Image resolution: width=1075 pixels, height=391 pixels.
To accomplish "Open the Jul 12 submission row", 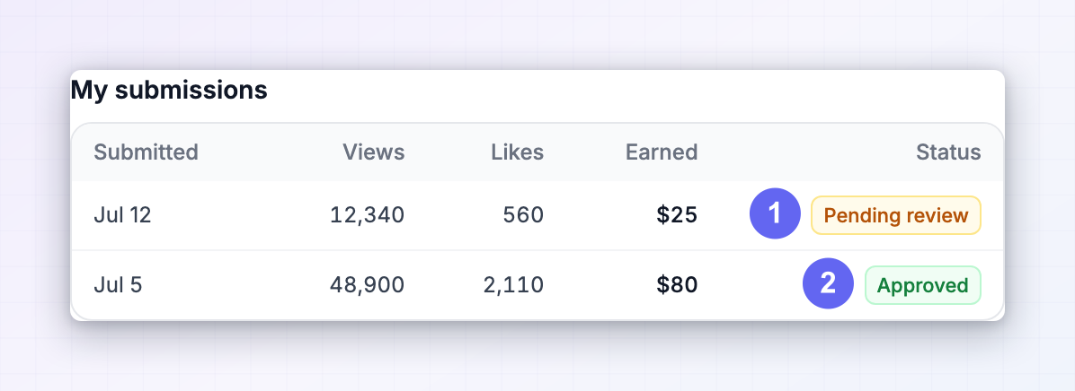I will coord(537,215).
